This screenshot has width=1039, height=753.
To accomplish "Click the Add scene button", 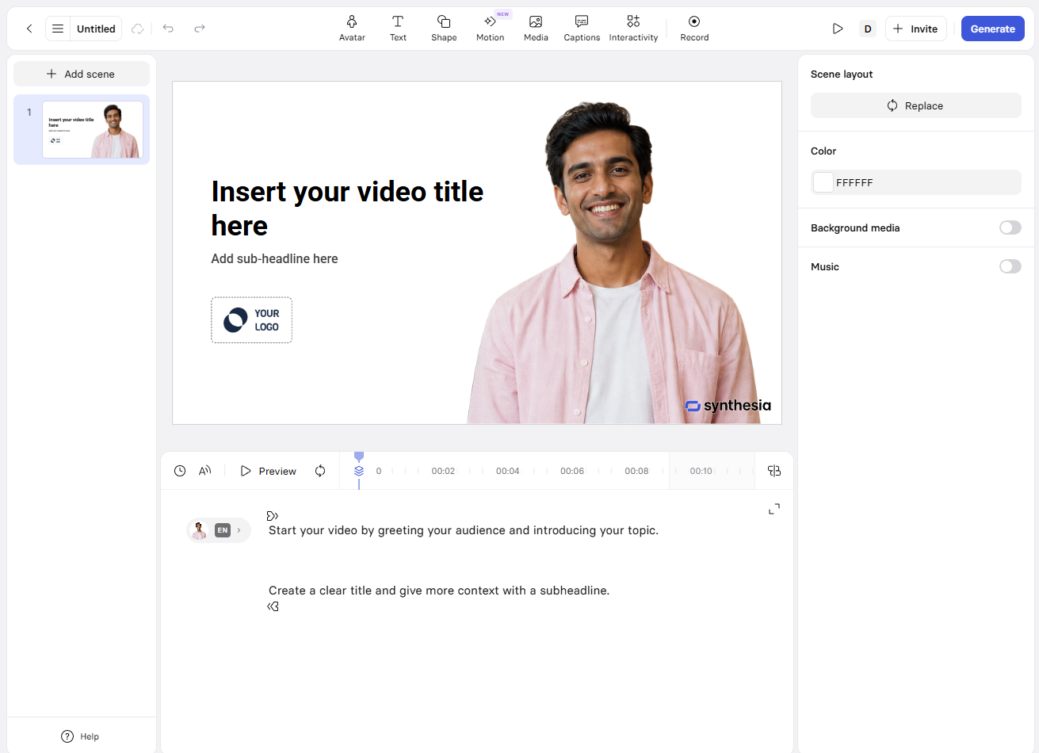I will (x=82, y=74).
